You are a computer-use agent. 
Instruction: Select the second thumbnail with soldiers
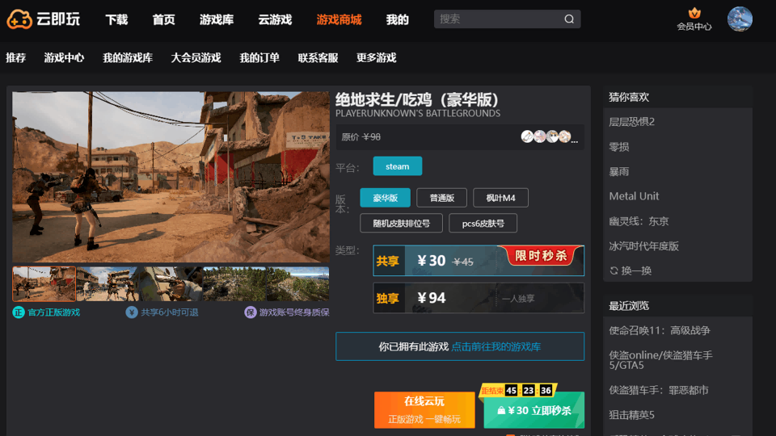point(108,284)
